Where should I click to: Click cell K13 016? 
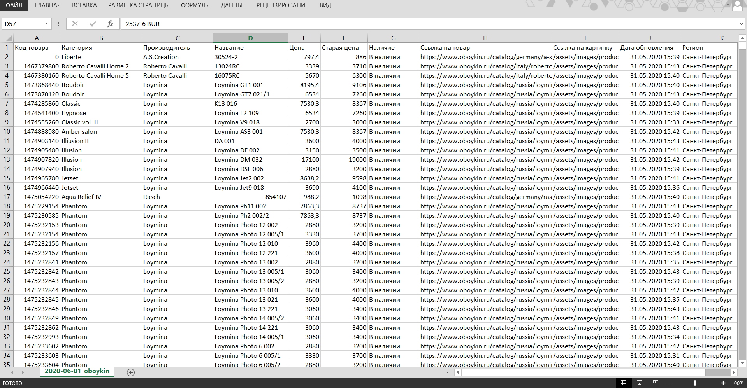250,103
